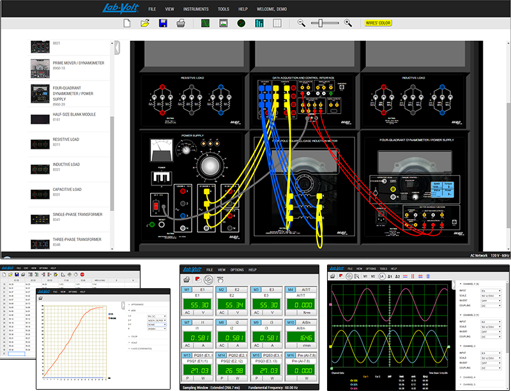Toggle continuous refresh in Oscilloscope window
Screen dimensions: 511x391
[349, 276]
